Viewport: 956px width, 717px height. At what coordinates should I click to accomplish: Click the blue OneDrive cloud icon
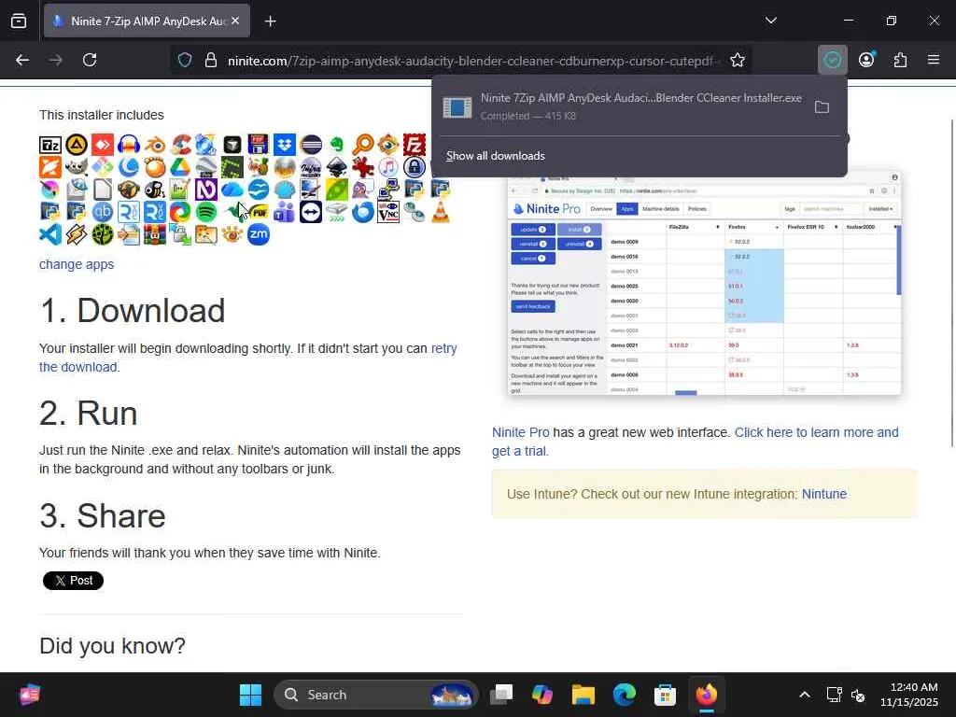232,189
